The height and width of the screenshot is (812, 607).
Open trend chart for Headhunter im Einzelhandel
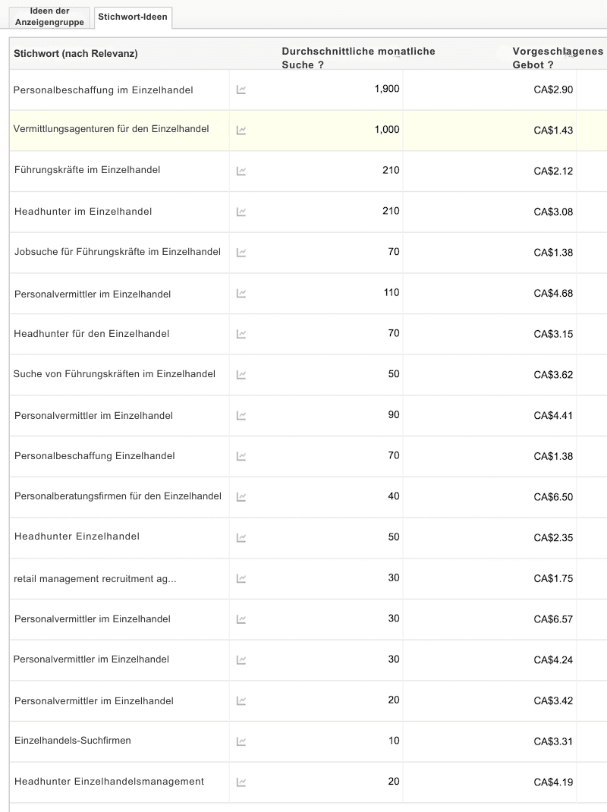tap(241, 211)
